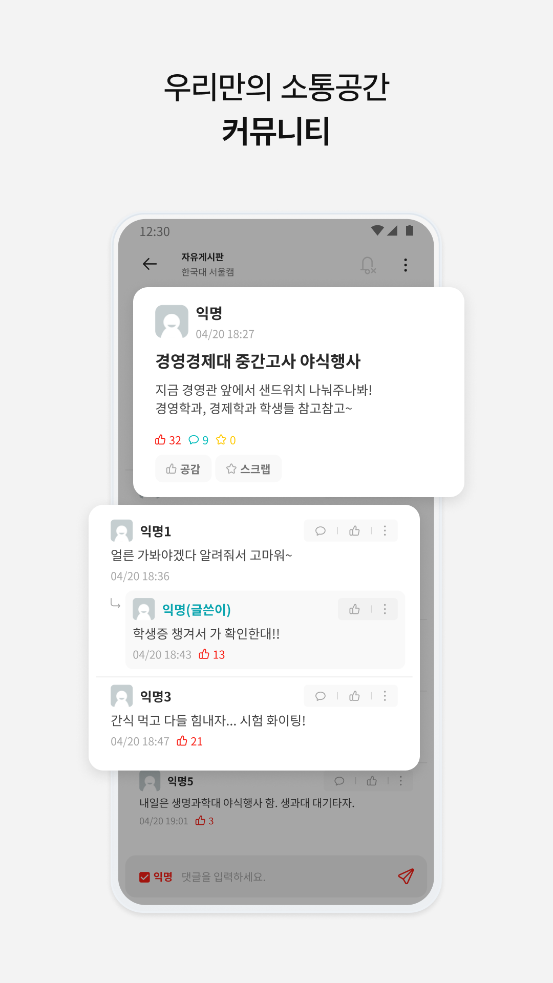
Task: Open more options for the 익명1 comment
Action: 385,531
